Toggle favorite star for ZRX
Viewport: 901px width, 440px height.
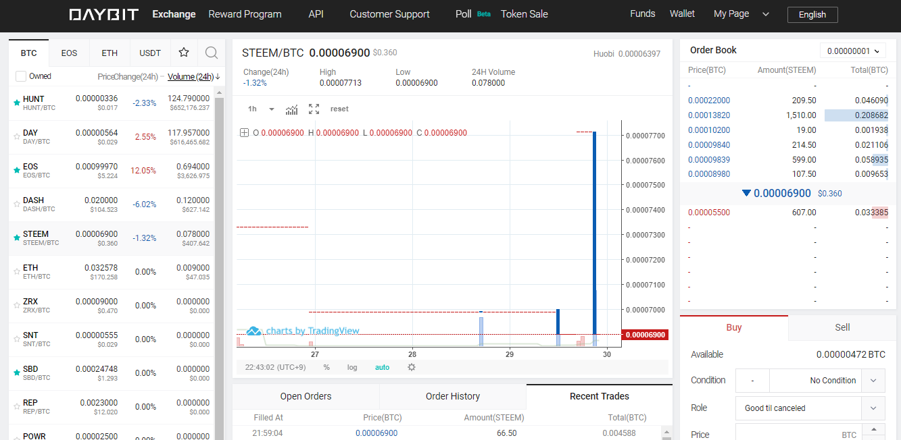pyautogui.click(x=16, y=306)
